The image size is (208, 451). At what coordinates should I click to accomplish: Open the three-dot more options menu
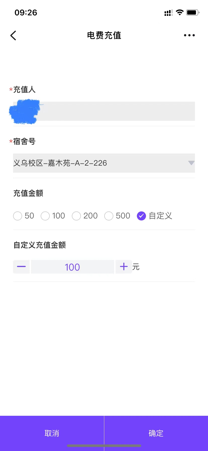(189, 35)
